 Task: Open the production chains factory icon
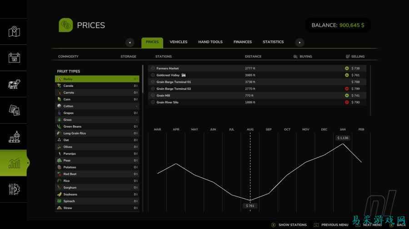14,136
